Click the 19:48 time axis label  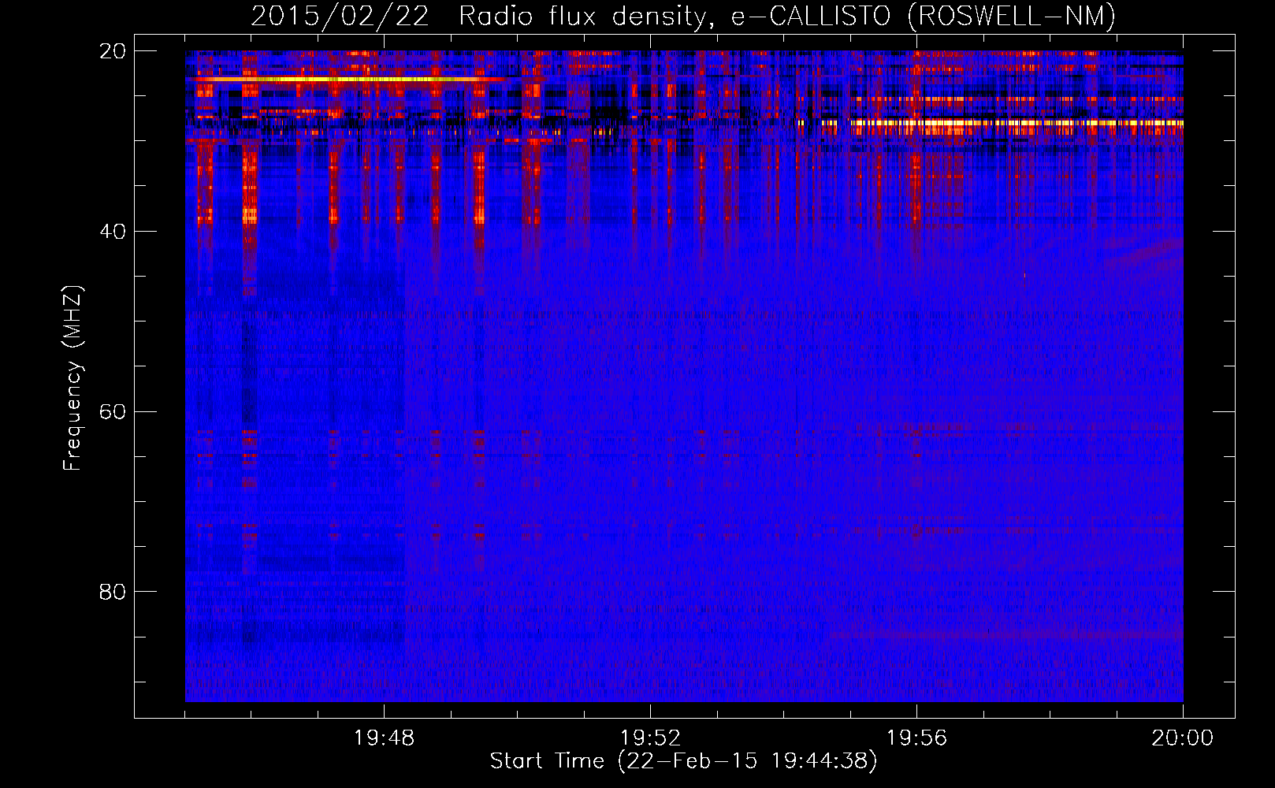click(384, 738)
